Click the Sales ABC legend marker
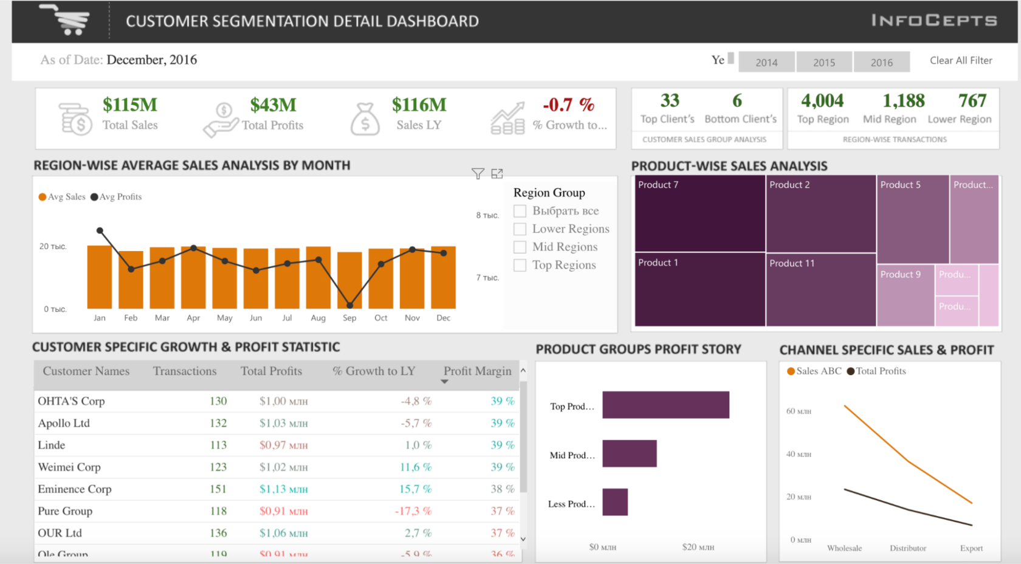Viewport: 1021px width, 564px height. [791, 371]
